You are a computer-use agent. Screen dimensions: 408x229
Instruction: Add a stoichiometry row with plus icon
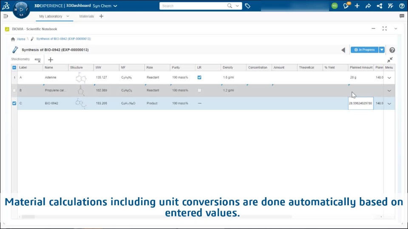point(51,60)
